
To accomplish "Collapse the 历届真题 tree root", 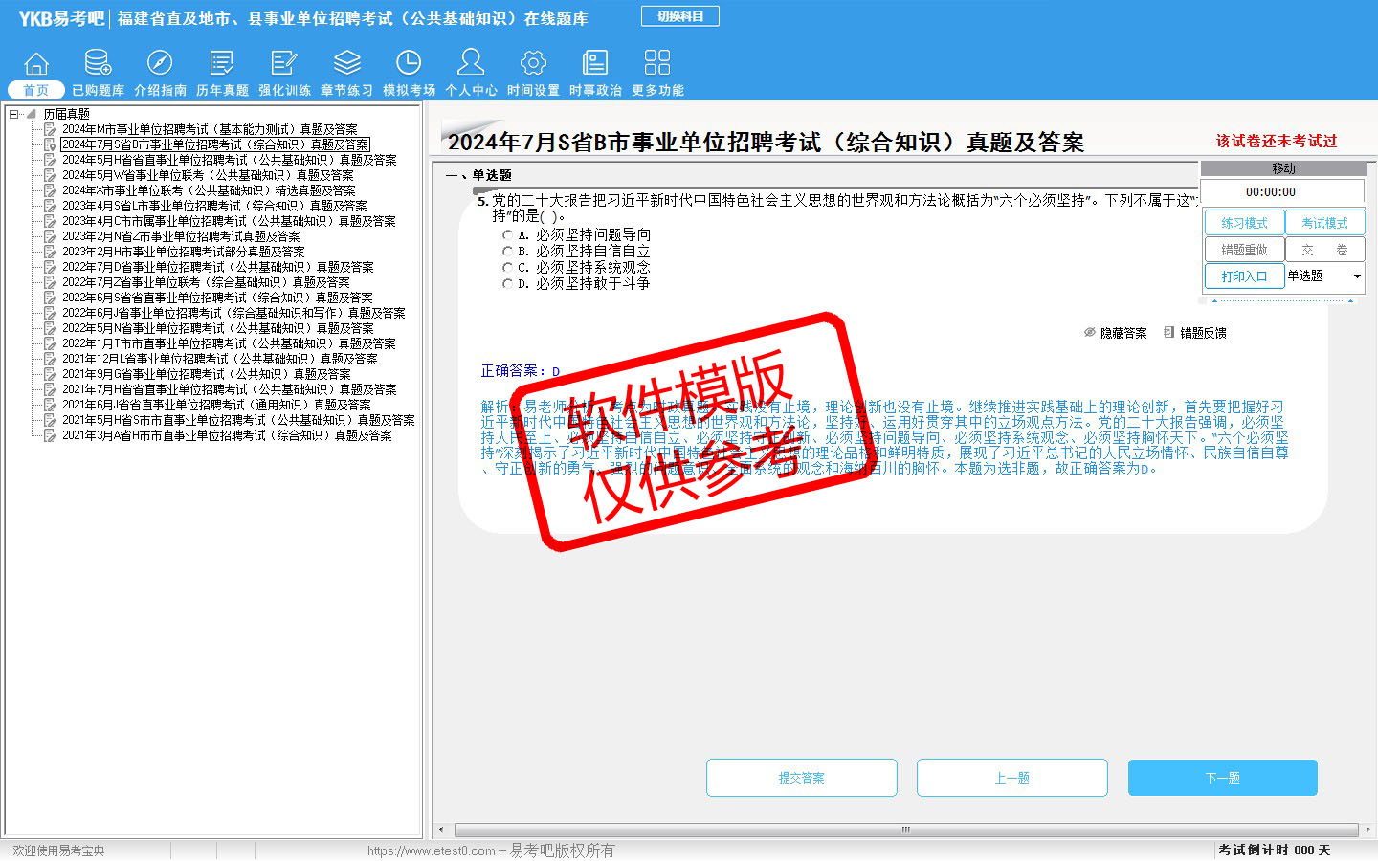I will coord(14,114).
